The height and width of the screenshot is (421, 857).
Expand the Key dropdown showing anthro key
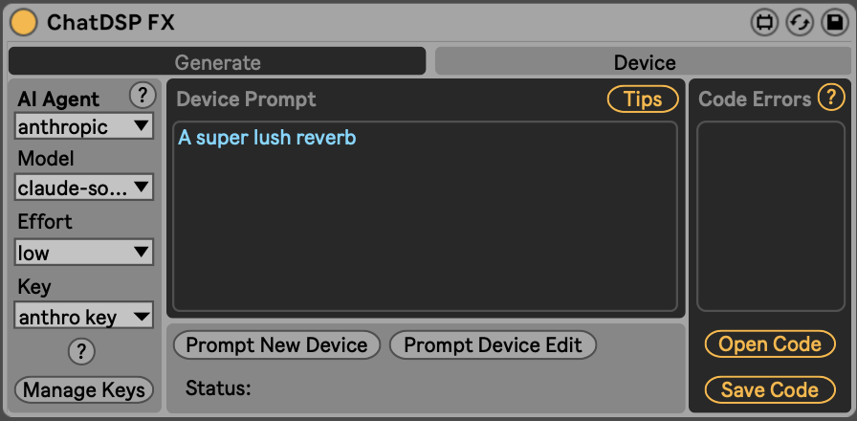[84, 317]
